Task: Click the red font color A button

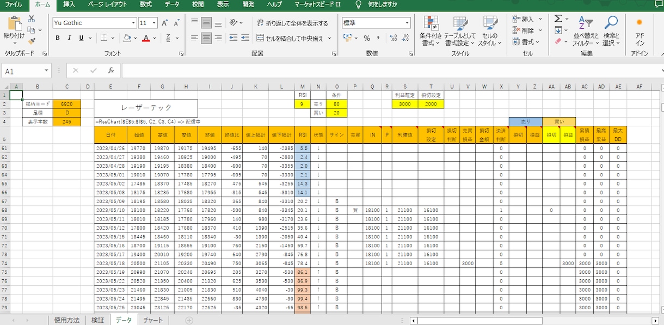Action: [x=145, y=38]
